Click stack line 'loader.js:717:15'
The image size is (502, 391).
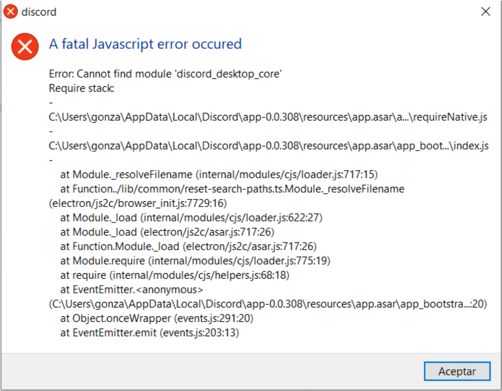[219, 174]
